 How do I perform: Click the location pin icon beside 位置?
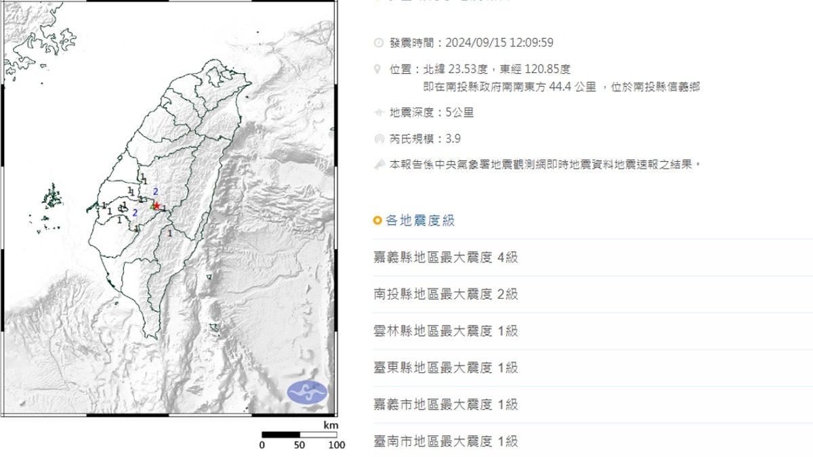click(378, 69)
